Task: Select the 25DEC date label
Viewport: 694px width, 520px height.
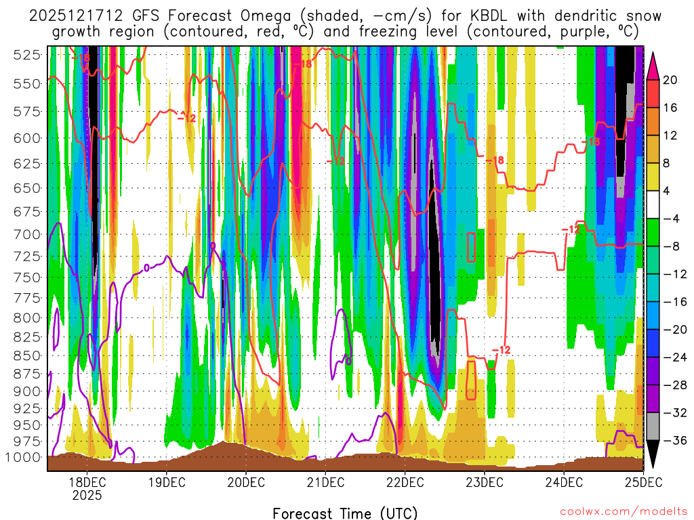Action: click(644, 482)
